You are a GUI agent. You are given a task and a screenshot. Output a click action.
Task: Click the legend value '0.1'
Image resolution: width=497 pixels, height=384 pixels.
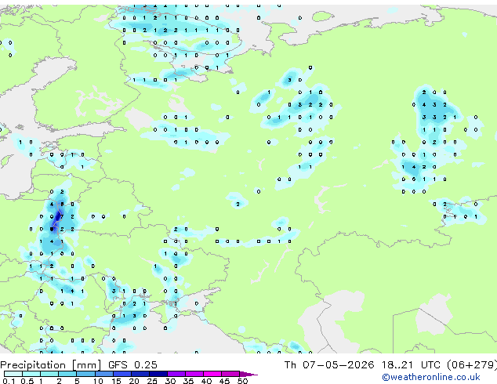pyautogui.click(x=9, y=381)
